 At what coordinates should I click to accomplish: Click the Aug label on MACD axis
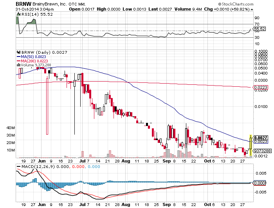point(126,204)
